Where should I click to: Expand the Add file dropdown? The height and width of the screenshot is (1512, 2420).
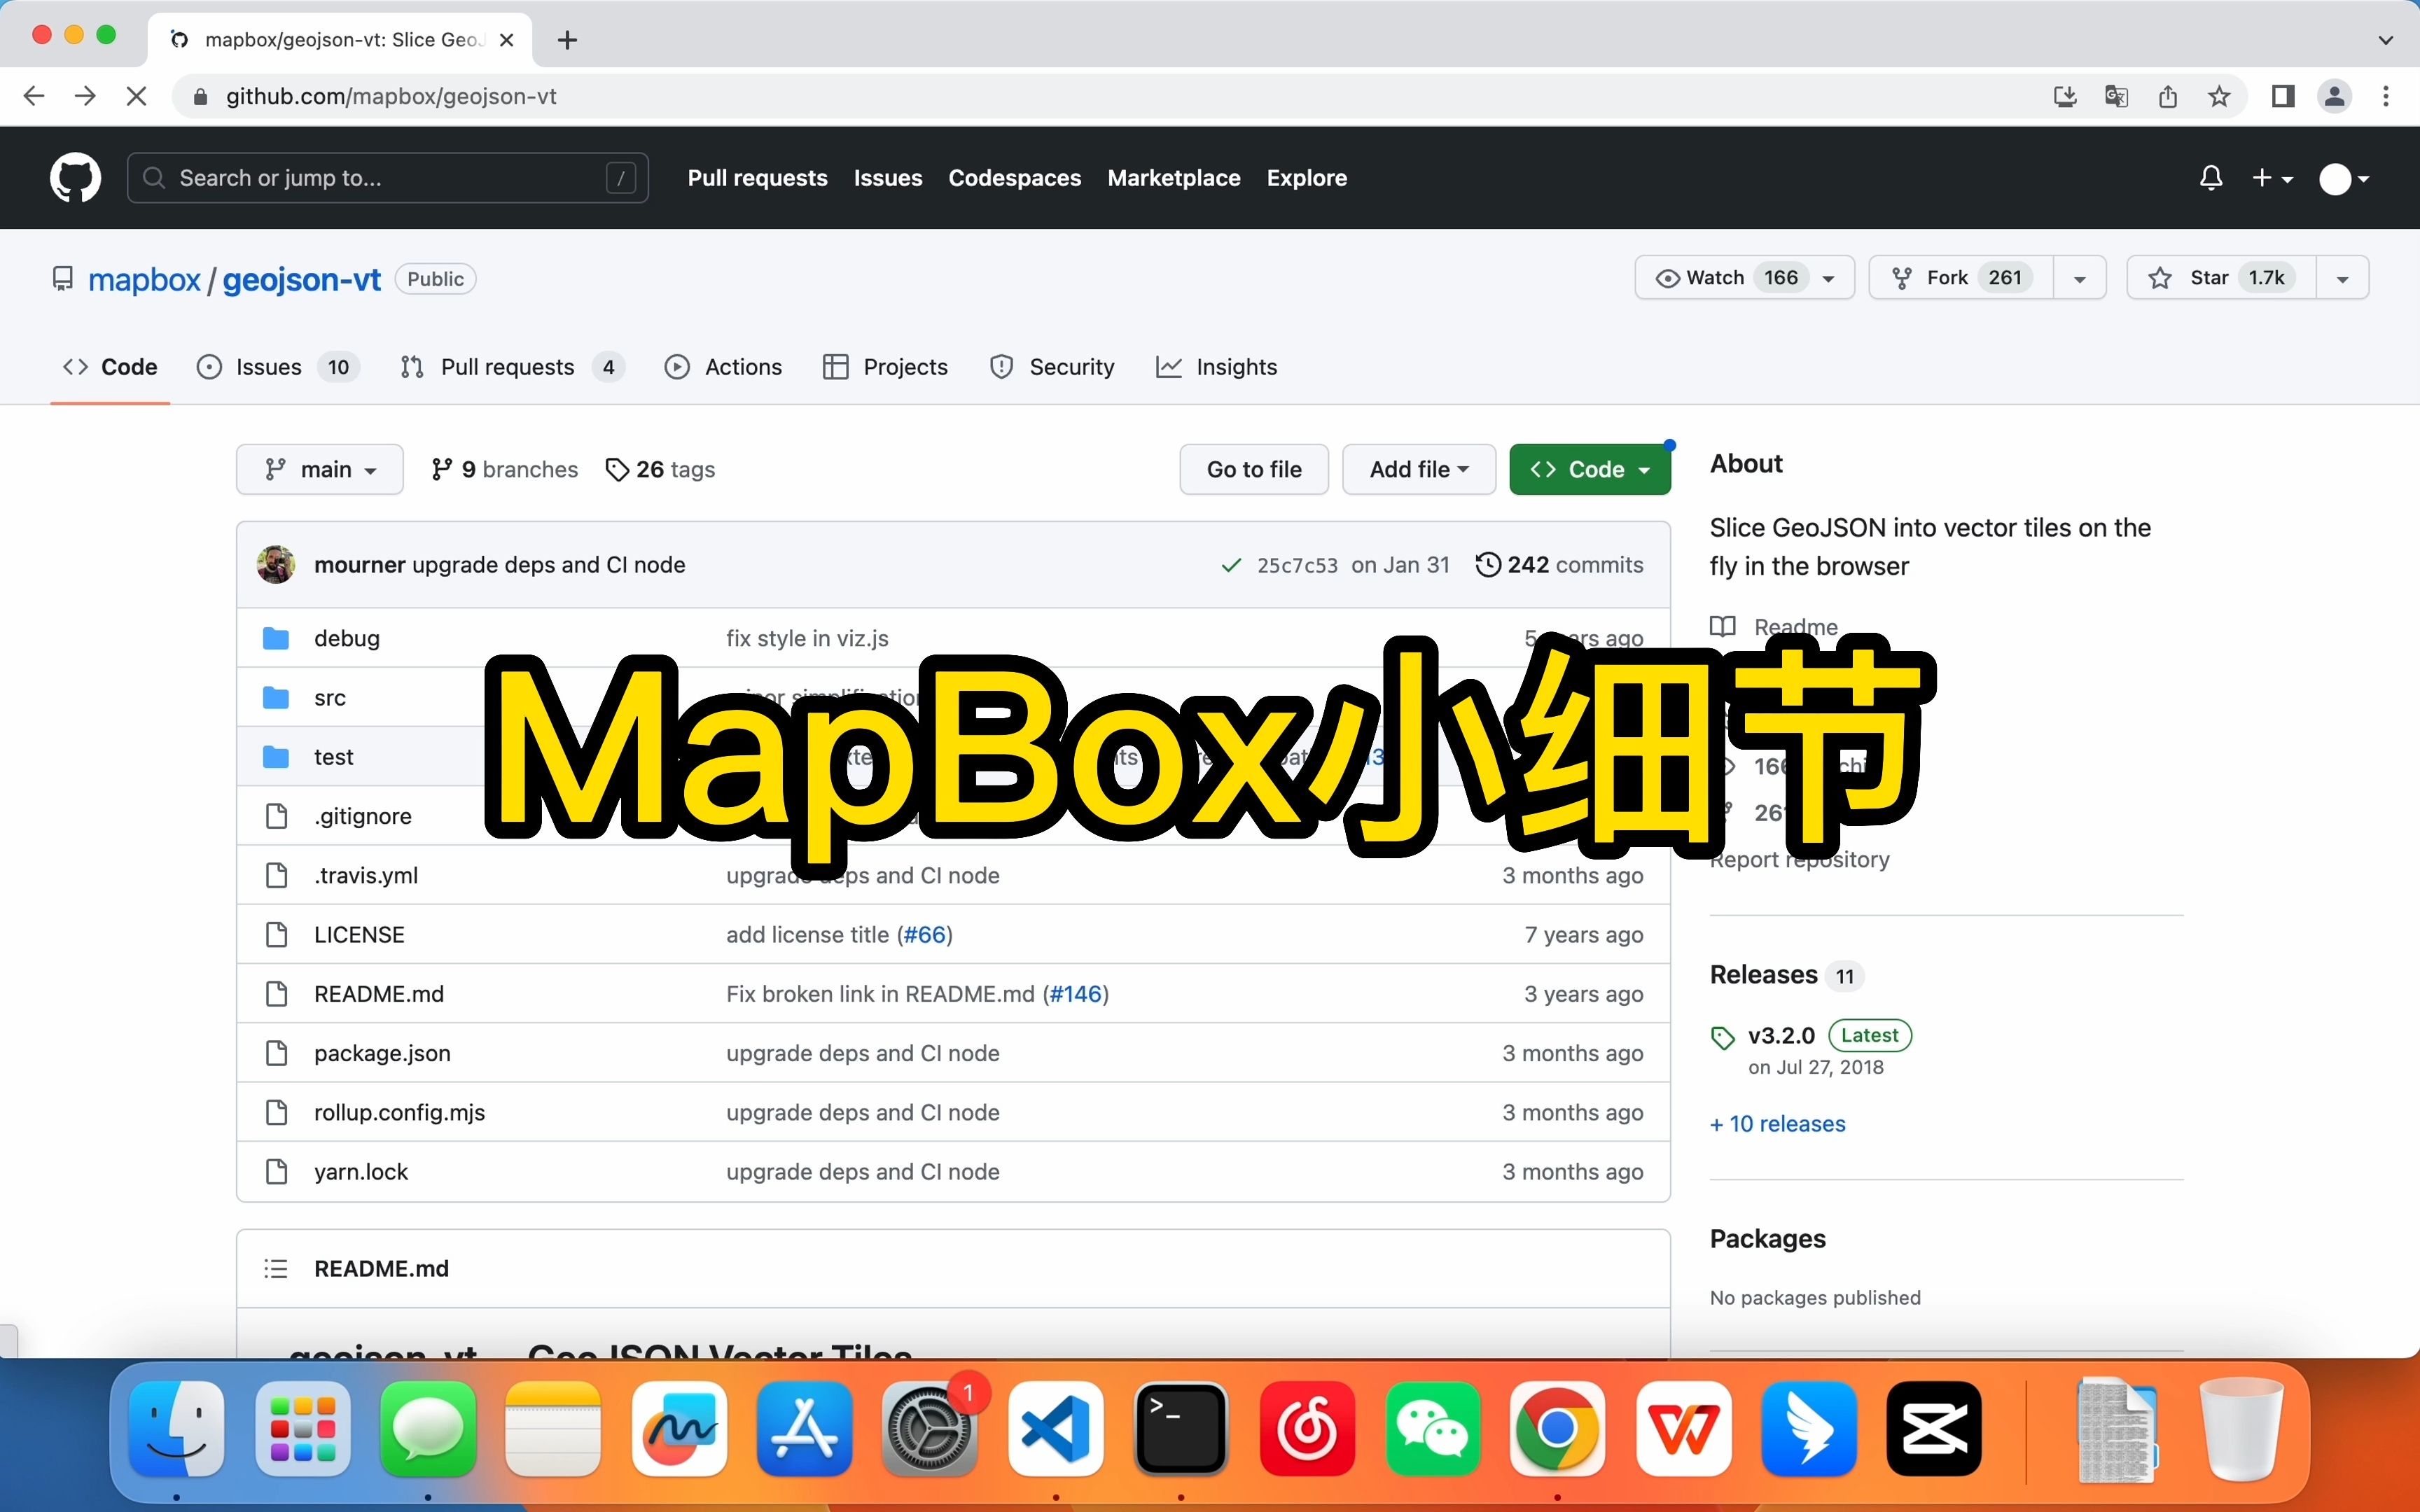(x=1418, y=469)
